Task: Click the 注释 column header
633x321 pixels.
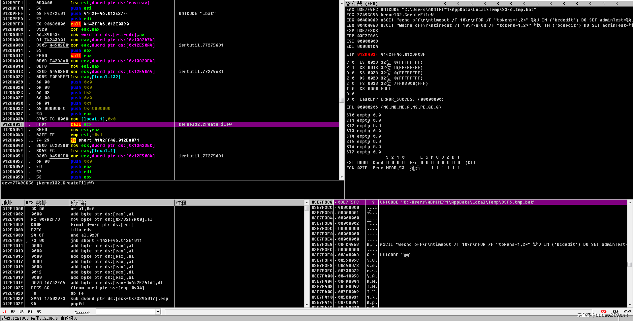Action: tap(181, 203)
